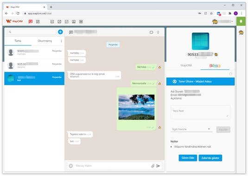Click the agent icon beside Memnuniyetle message
This screenshot has width=248, height=176.
pos(159,83)
